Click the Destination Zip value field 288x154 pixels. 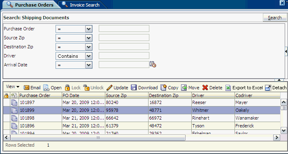pyautogui.click(x=124, y=46)
